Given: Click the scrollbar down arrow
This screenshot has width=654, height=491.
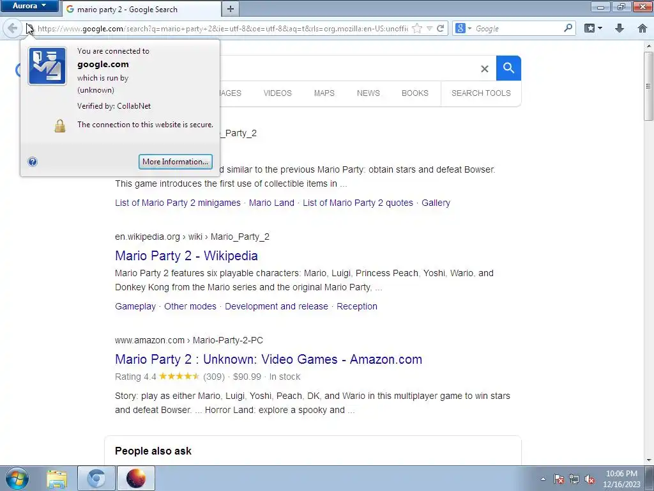Looking at the screenshot, I should (649, 460).
